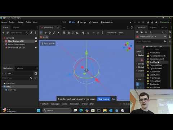Toggle use local space cube icon

[83, 32]
